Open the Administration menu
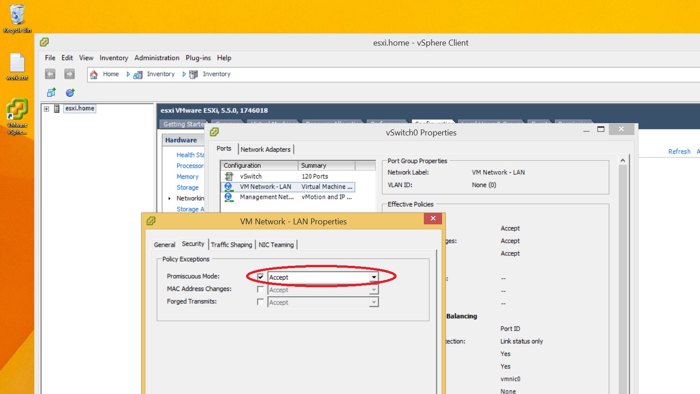The image size is (700, 394). (x=157, y=58)
